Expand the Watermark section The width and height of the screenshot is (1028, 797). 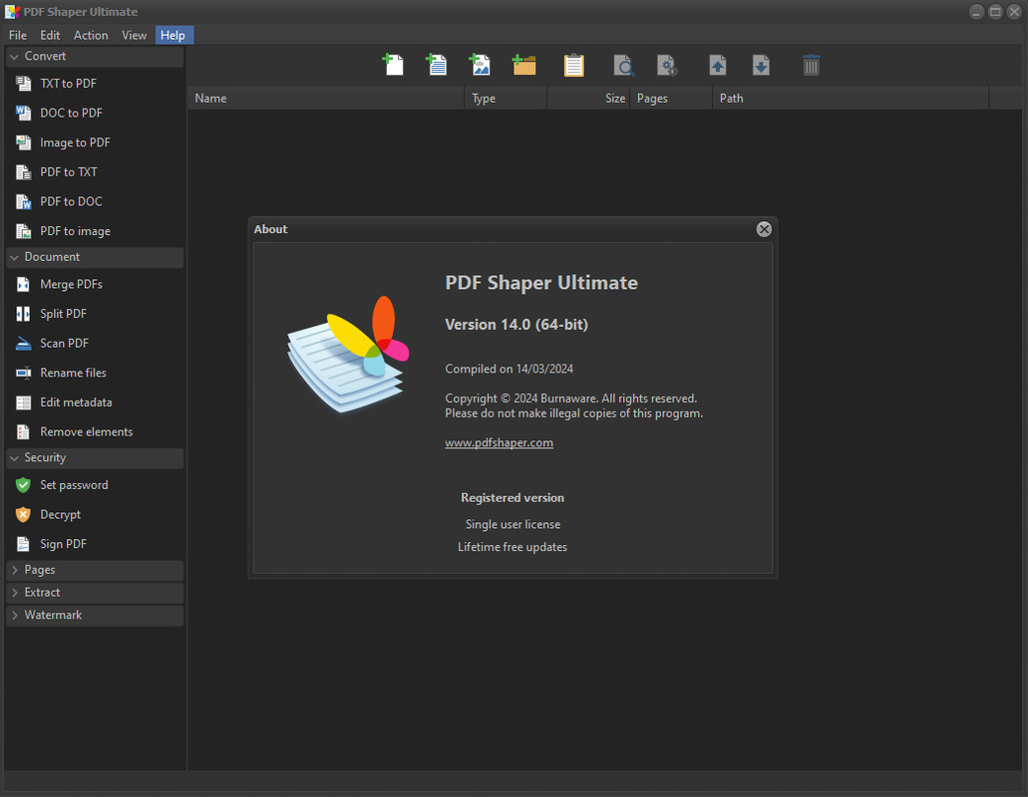(95, 615)
